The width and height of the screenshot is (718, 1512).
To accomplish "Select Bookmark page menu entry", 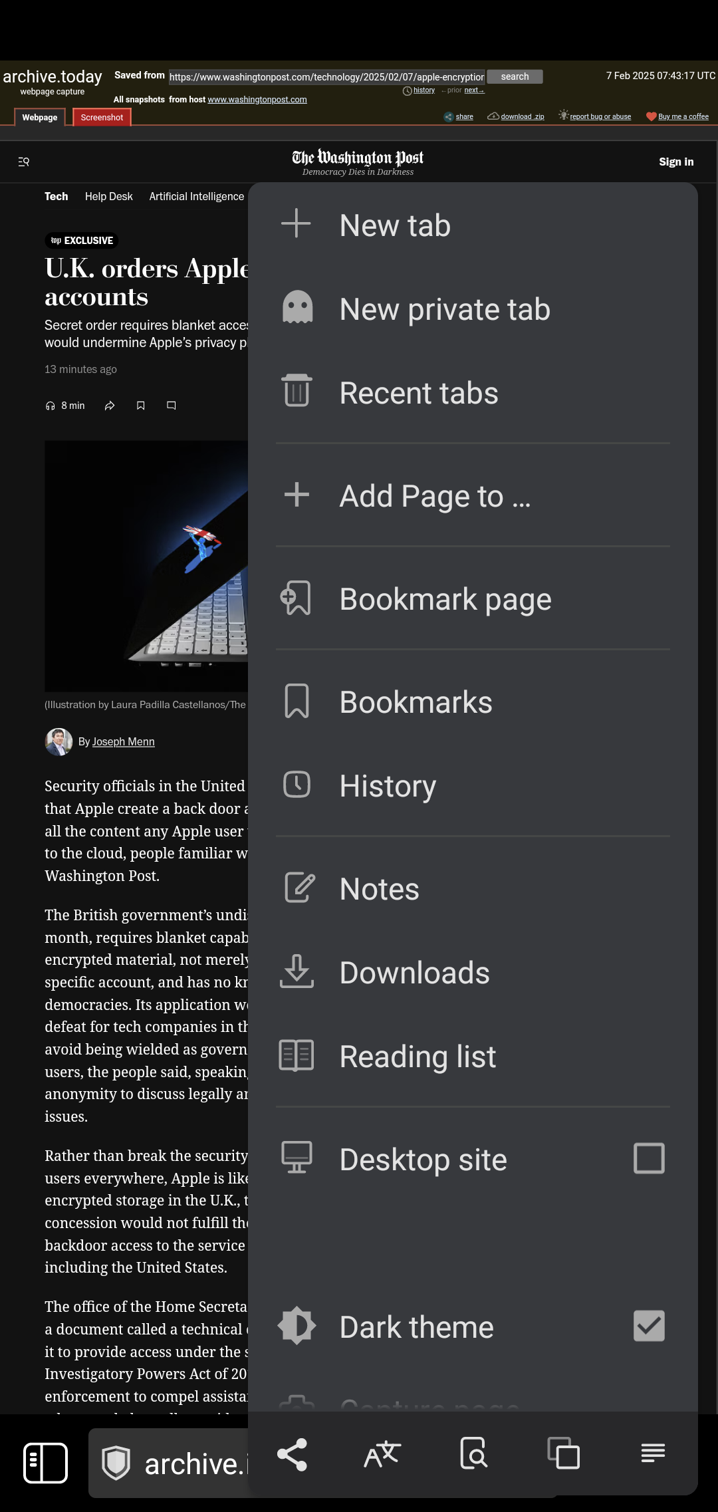I will [473, 598].
